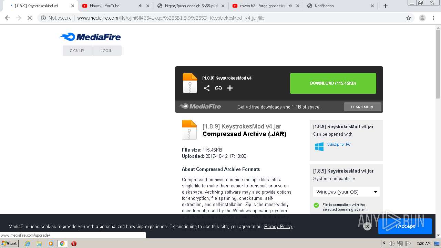Image resolution: width=441 pixels, height=248 pixels.
Task: Close the Notification tab
Action: pyautogui.click(x=372, y=6)
